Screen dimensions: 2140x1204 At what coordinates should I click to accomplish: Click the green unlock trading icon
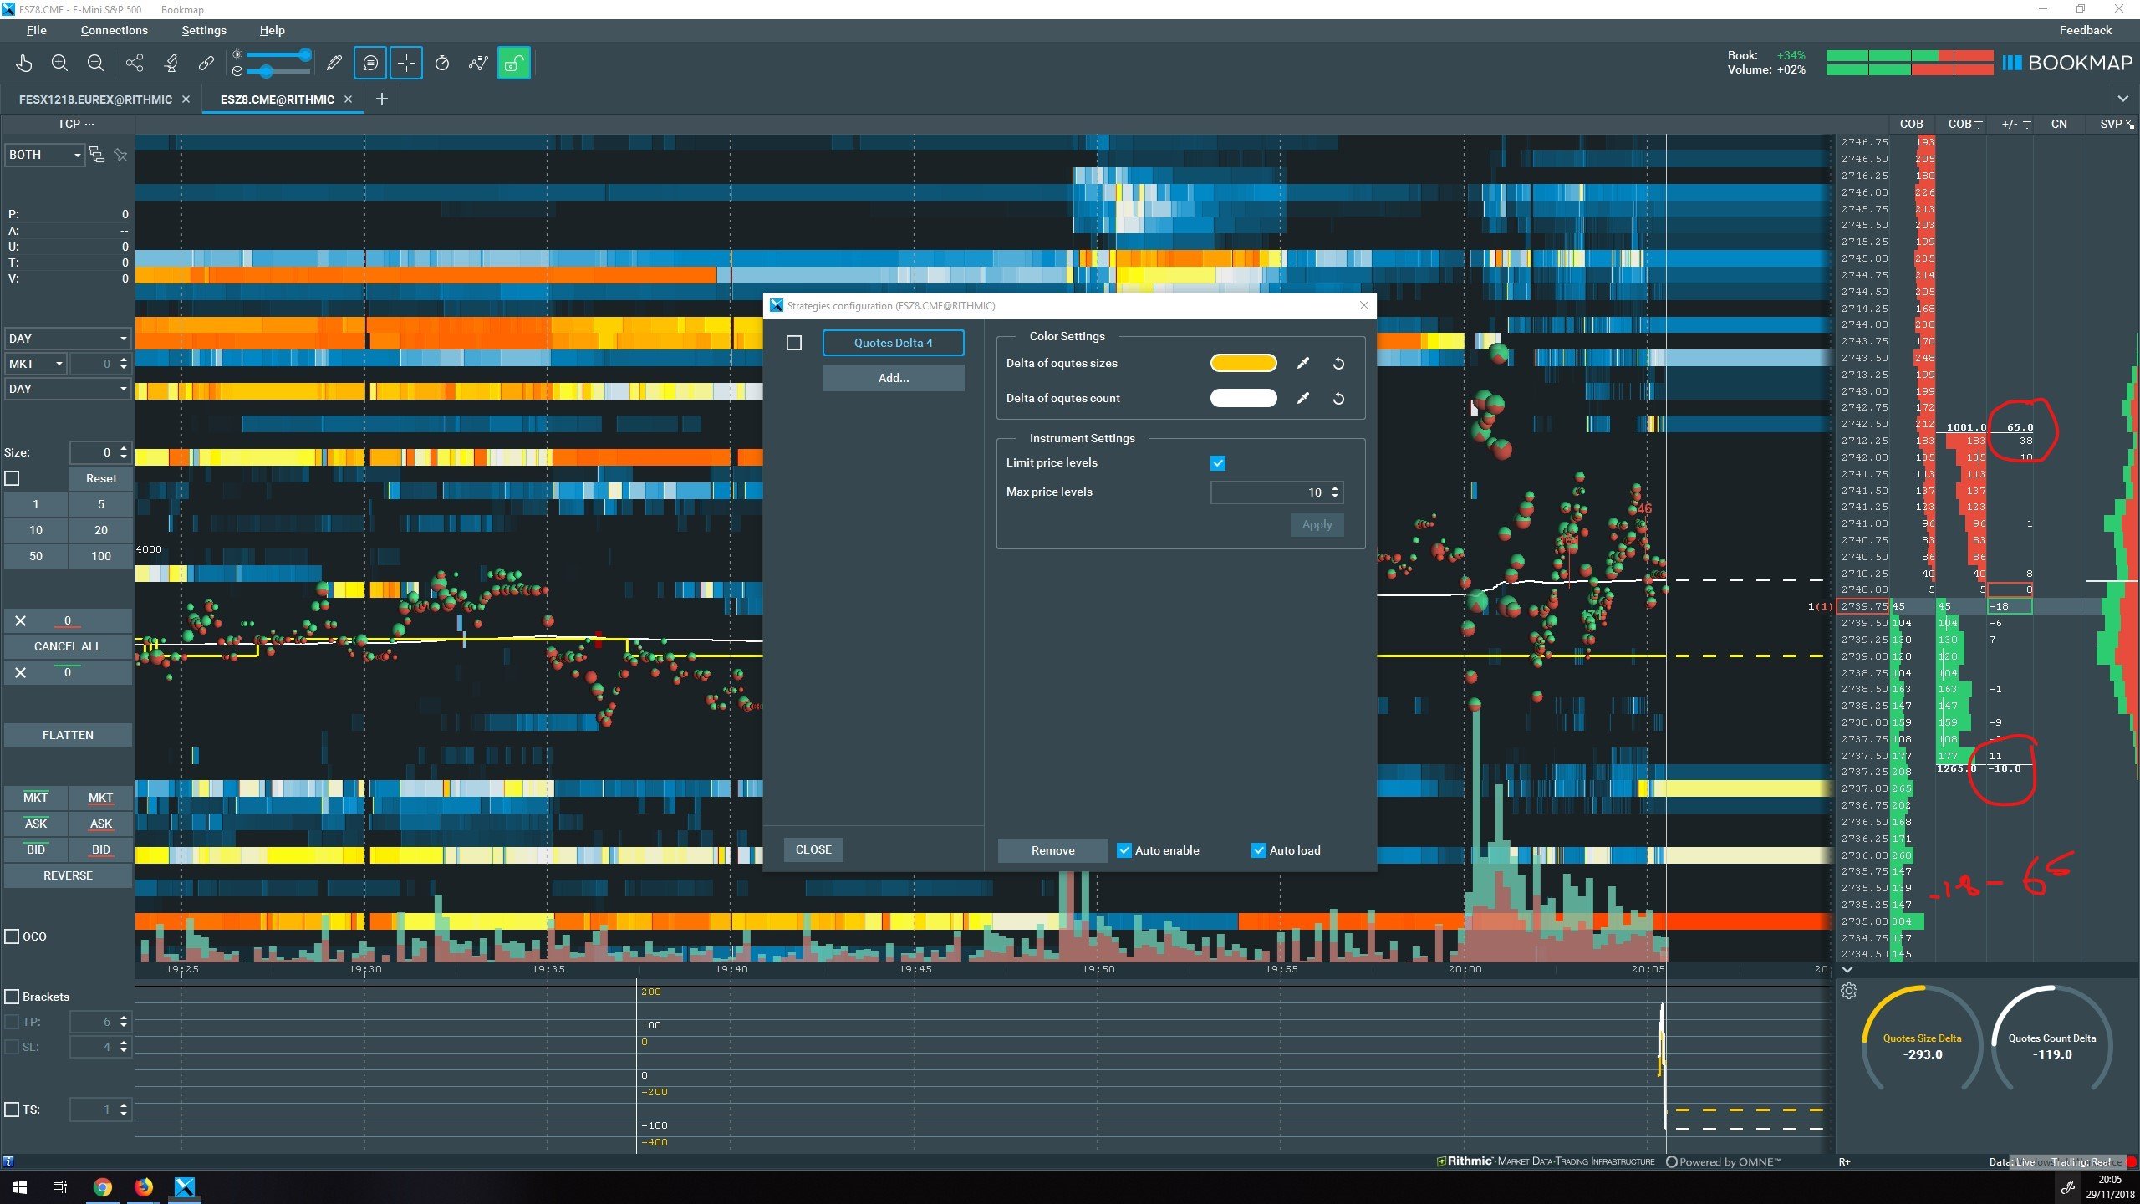point(513,63)
